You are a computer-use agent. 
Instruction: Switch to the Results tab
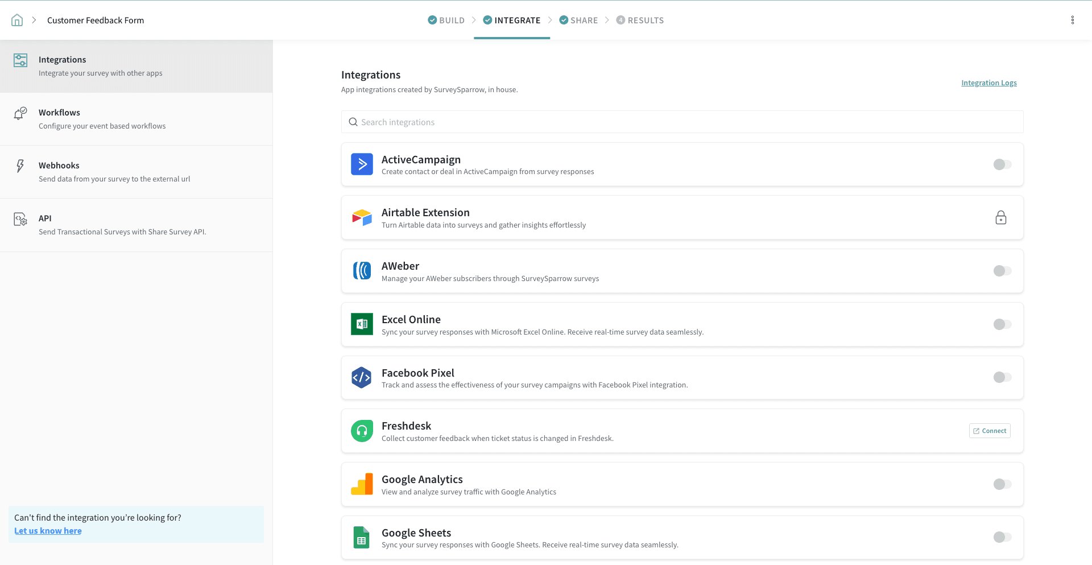[x=640, y=20]
